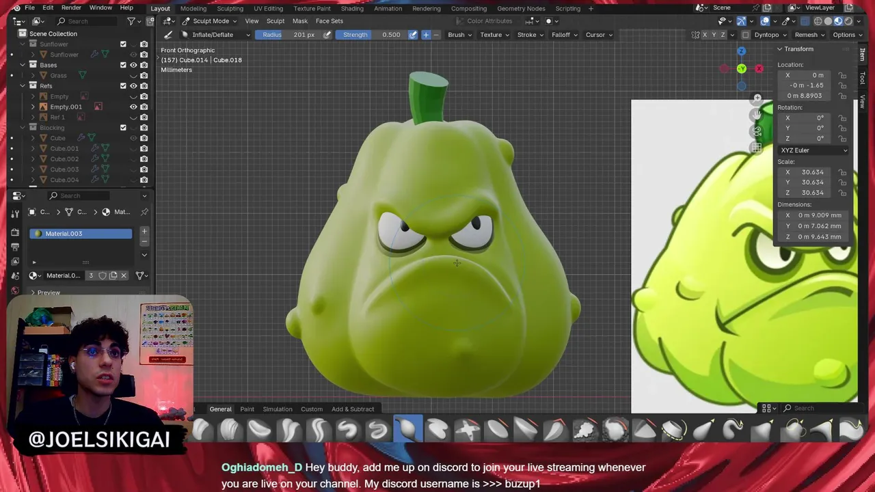Image resolution: width=875 pixels, height=492 pixels.
Task: Toggle viewport overlays icon
Action: (765, 21)
